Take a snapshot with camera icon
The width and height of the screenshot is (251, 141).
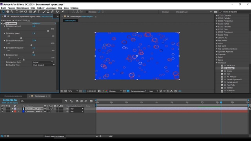99,91
